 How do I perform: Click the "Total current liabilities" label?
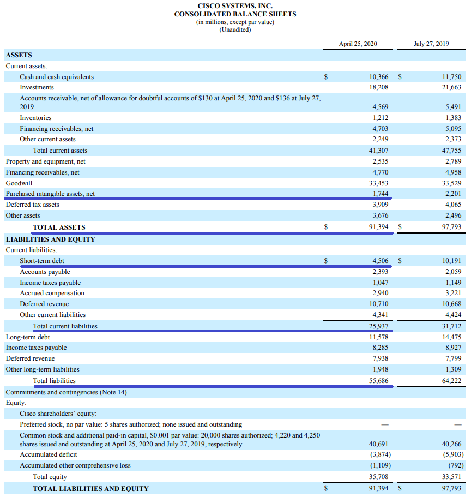[x=65, y=326]
